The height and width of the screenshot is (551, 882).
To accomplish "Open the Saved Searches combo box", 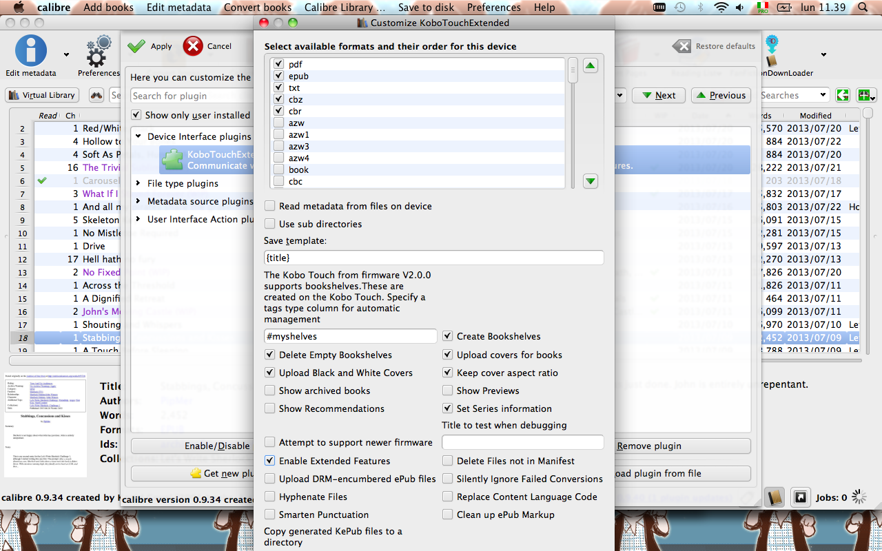I will [x=794, y=95].
